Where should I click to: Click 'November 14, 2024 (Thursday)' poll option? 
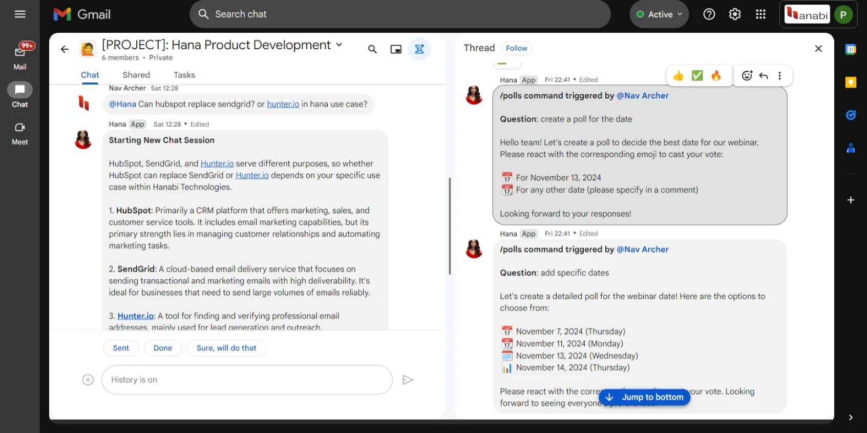(573, 368)
